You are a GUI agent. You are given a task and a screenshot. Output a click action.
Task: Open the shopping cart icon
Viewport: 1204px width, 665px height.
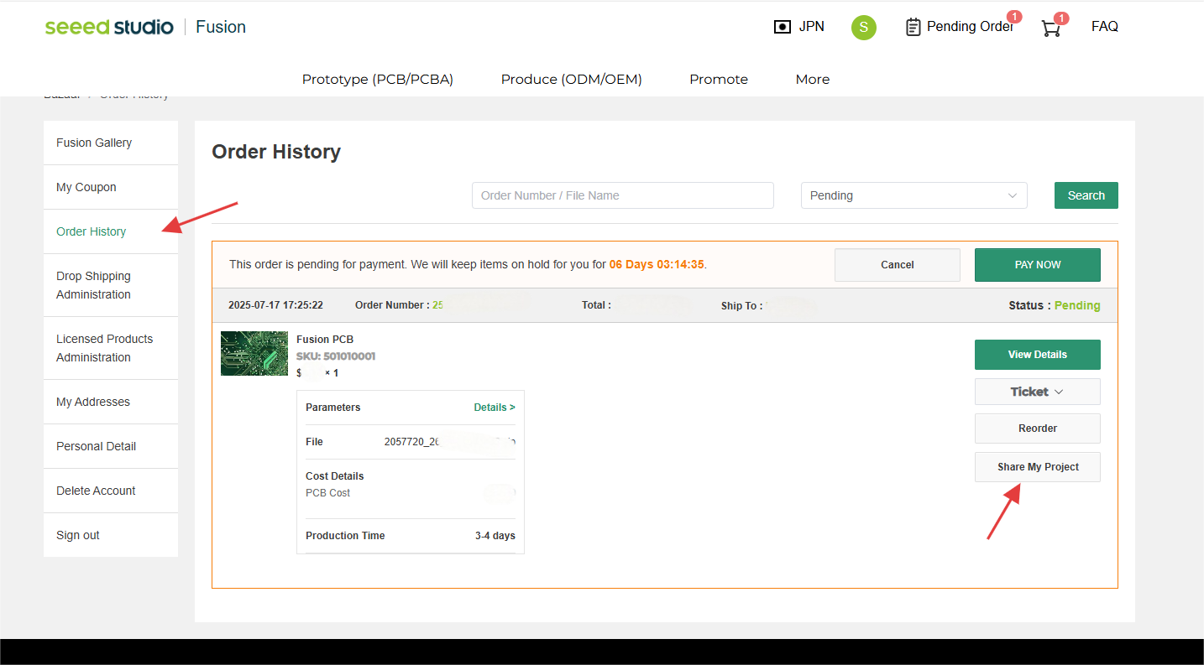[1050, 28]
